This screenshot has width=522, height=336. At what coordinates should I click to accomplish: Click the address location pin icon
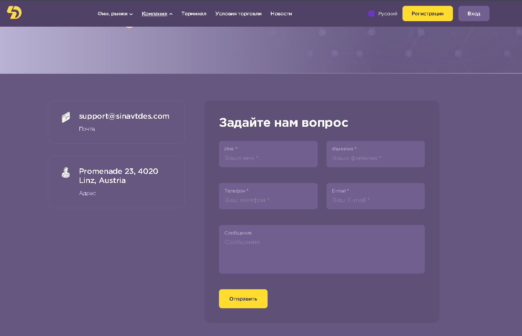pos(66,172)
